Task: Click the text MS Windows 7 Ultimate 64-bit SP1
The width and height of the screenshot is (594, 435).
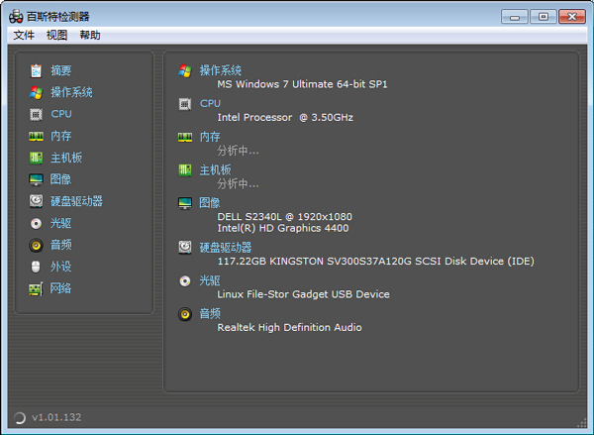Action: tap(302, 84)
